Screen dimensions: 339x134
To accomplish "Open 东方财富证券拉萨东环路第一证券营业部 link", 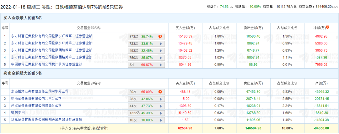I will click(51, 36).
